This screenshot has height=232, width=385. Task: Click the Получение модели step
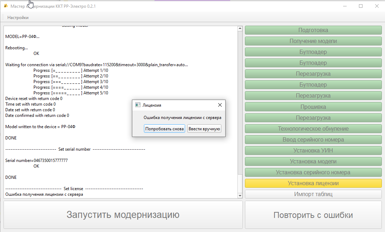[313, 41]
